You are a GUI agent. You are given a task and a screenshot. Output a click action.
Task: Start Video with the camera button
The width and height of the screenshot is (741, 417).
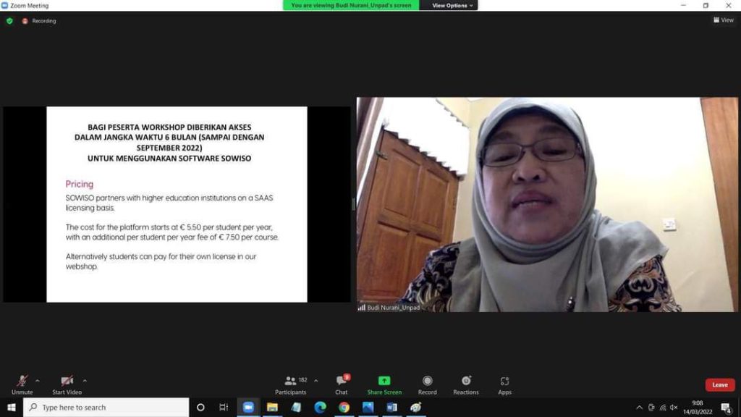[67, 385]
